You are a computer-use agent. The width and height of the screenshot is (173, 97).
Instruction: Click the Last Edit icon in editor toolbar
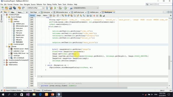51,16
